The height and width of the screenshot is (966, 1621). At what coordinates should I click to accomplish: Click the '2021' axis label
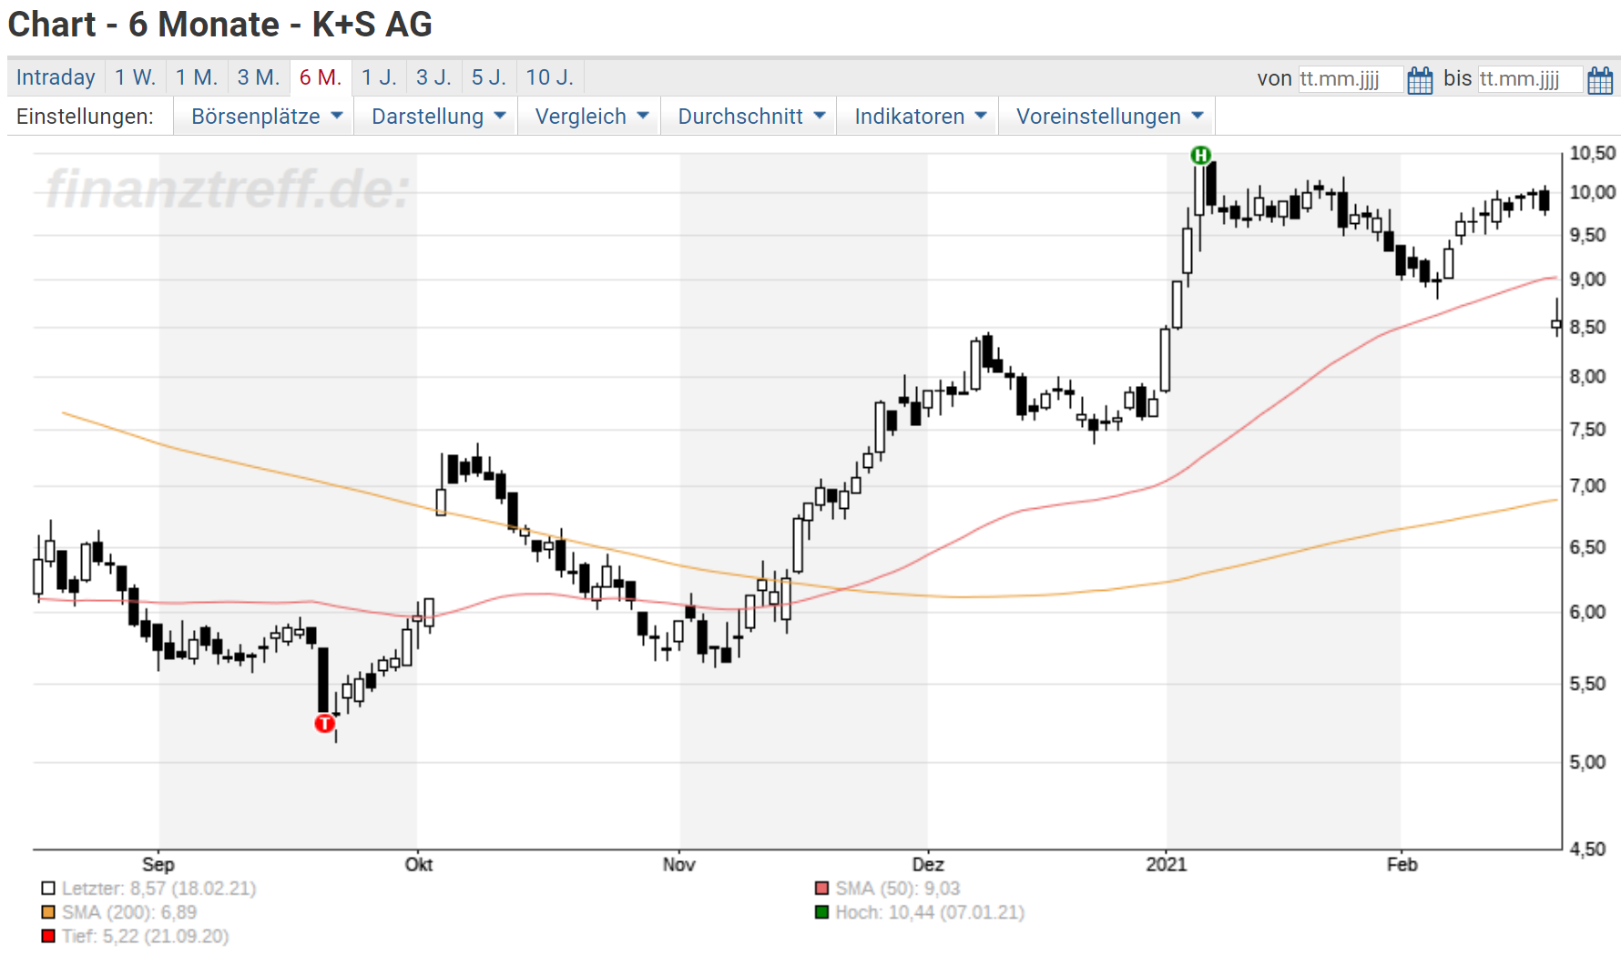click(x=1167, y=865)
